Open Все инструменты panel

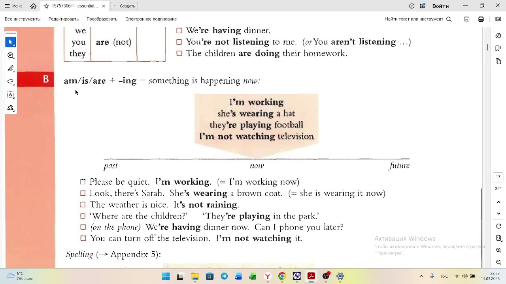coord(23,19)
